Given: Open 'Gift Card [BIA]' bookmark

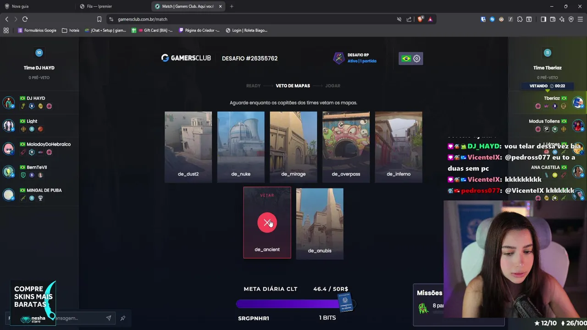Looking at the screenshot, I should [x=152, y=30].
